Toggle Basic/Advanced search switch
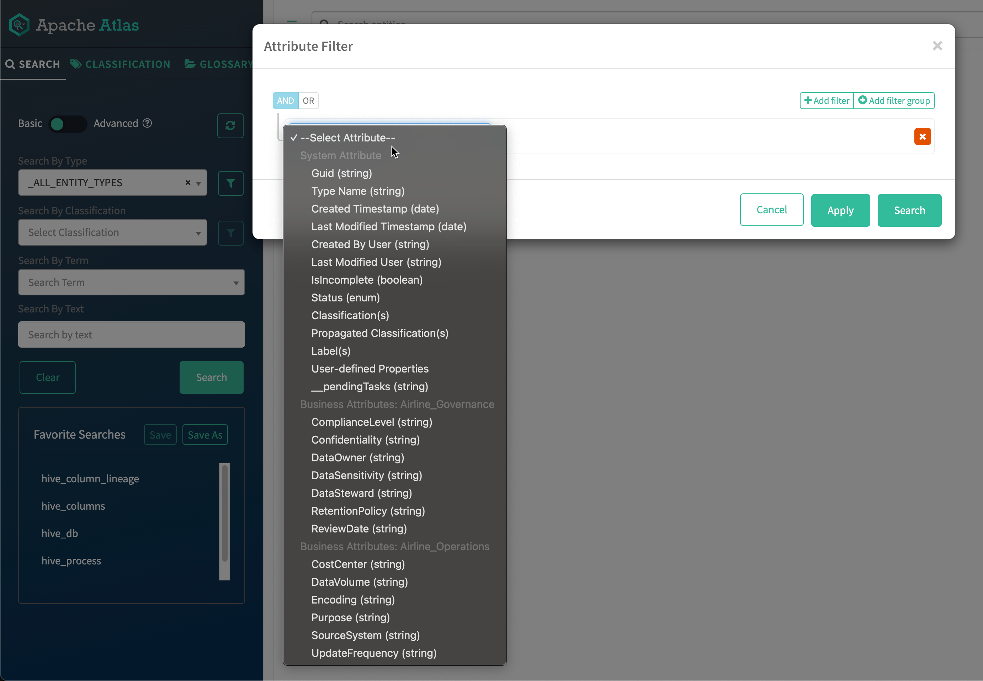This screenshot has width=983, height=681. 68,124
